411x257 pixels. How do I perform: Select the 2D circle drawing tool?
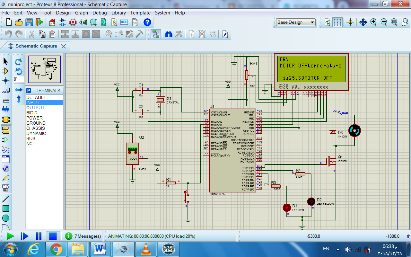pos(5,218)
